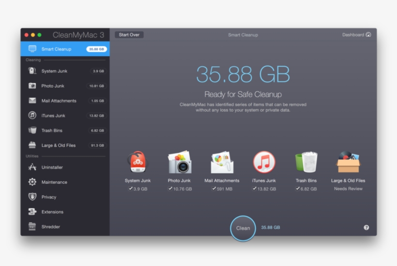Open the Maintenance gear icon
Image resolution: width=397 pixels, height=266 pixels.
(32, 182)
